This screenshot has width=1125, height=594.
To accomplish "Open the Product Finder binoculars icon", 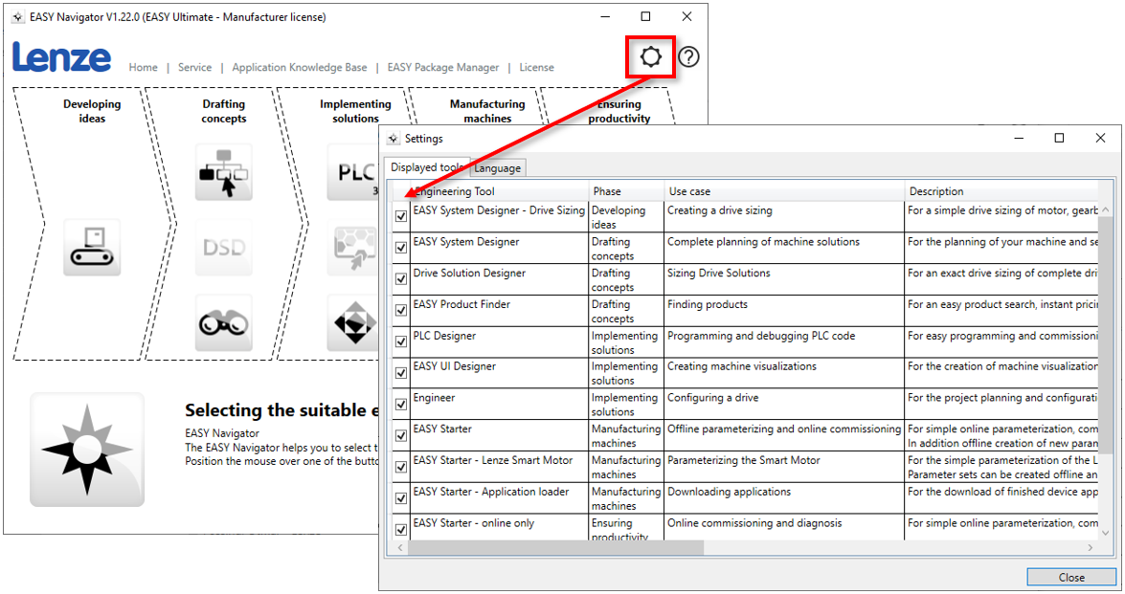I will coord(223,323).
